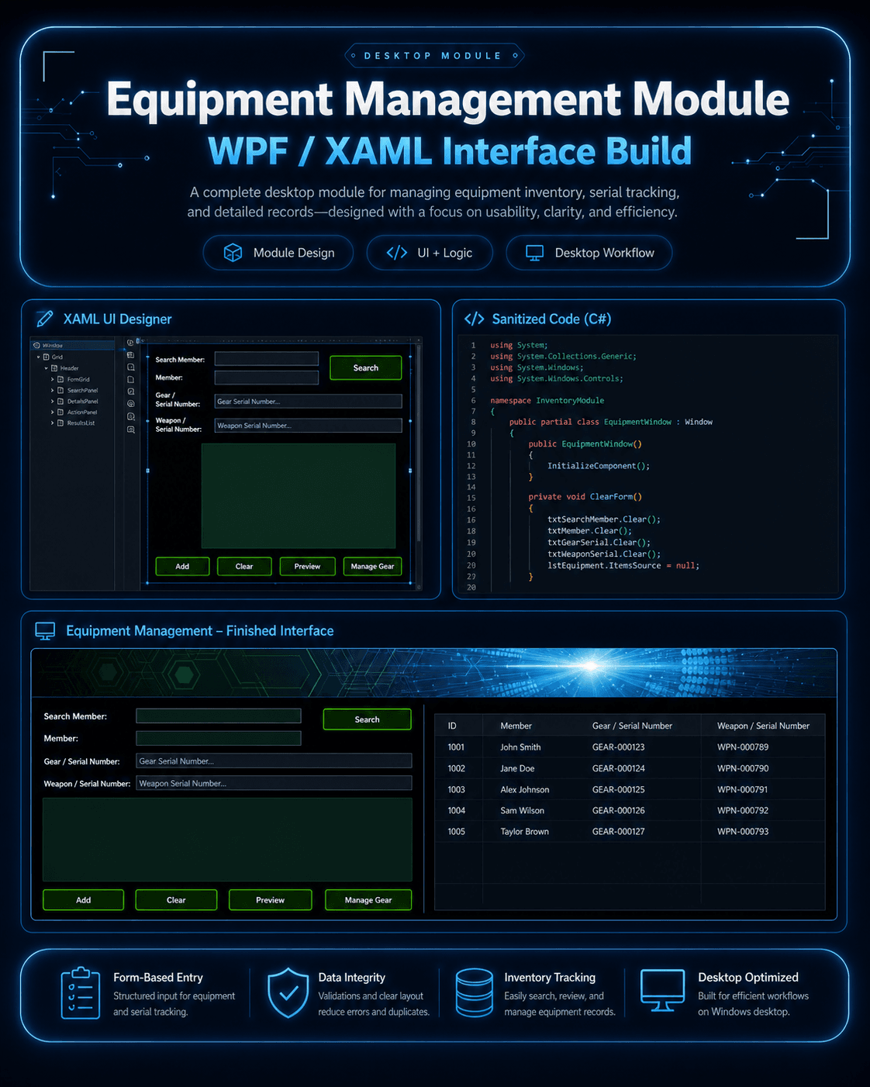
Task: Click the code brackets icon in UI + Logic pill
Action: 397,253
